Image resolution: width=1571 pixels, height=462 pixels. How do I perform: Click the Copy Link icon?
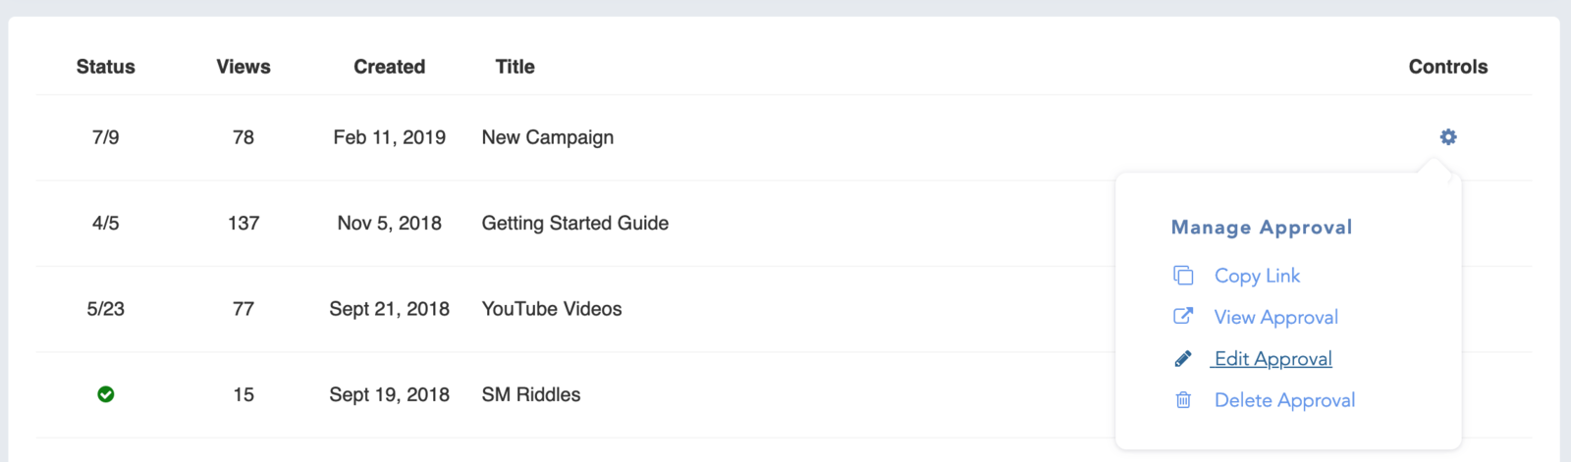pyautogui.click(x=1183, y=276)
